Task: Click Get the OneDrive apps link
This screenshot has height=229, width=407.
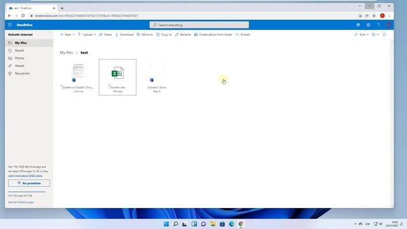Action: [x=21, y=202]
